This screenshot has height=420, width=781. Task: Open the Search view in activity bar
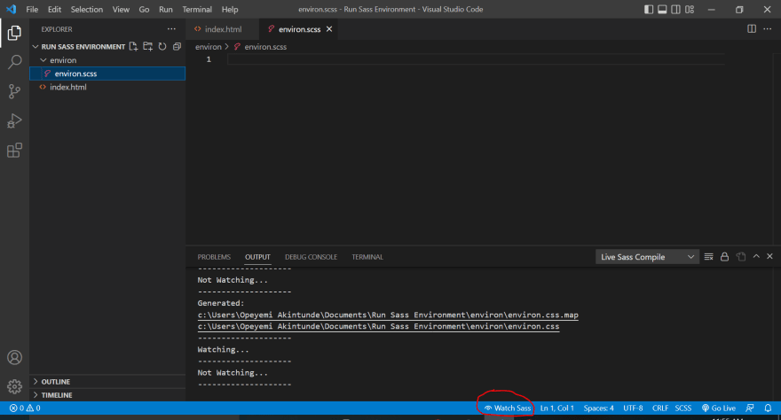pyautogui.click(x=14, y=62)
